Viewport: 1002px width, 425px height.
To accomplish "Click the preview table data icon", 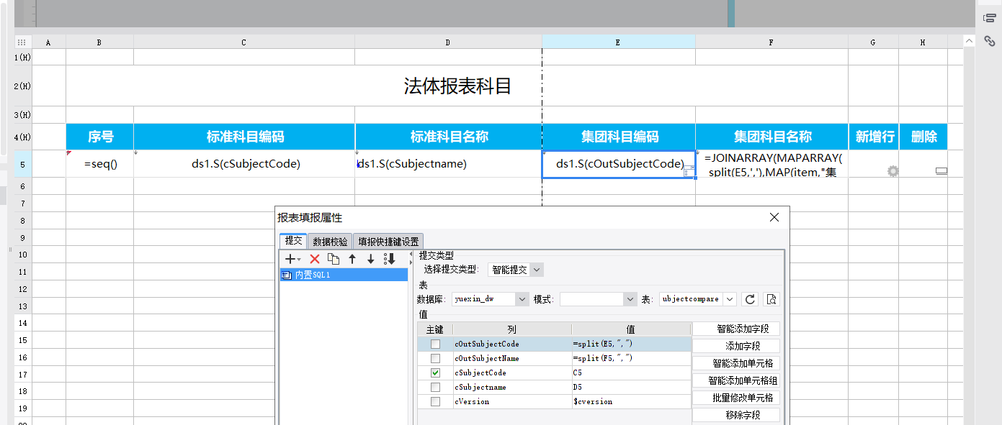I will [x=771, y=299].
